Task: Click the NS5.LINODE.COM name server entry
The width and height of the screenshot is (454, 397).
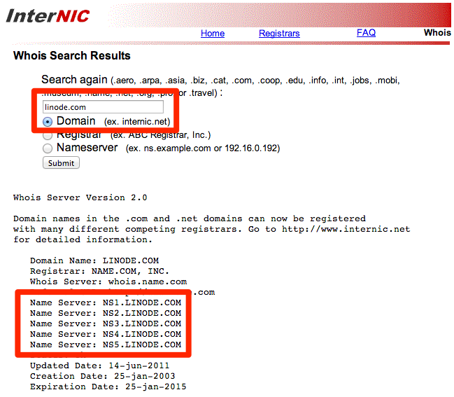Action: tap(144, 344)
